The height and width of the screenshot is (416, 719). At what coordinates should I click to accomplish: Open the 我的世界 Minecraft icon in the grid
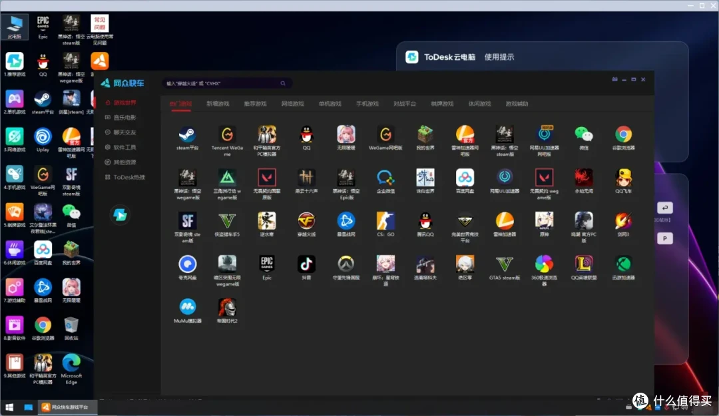click(425, 135)
